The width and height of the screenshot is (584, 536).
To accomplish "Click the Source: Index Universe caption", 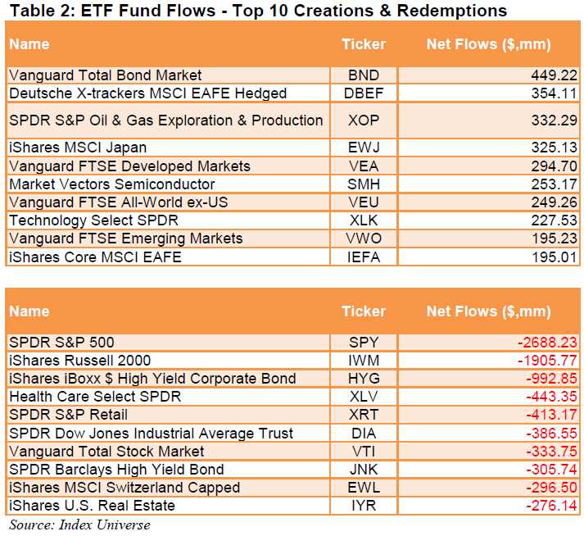I will click(x=79, y=525).
